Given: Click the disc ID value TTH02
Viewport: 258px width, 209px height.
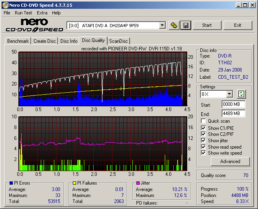Looking at the screenshot, I should [x=225, y=63].
